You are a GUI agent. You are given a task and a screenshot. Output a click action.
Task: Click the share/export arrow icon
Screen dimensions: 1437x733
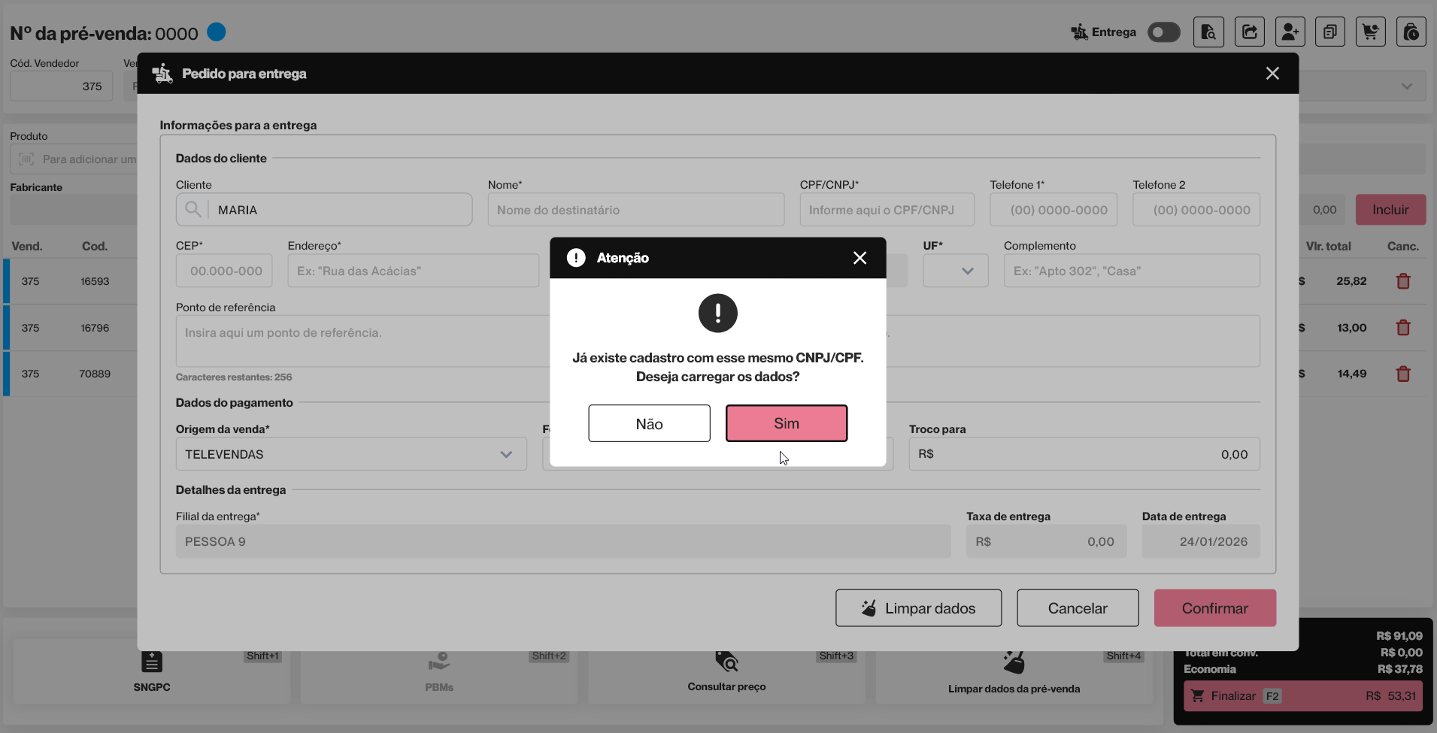coord(1249,32)
